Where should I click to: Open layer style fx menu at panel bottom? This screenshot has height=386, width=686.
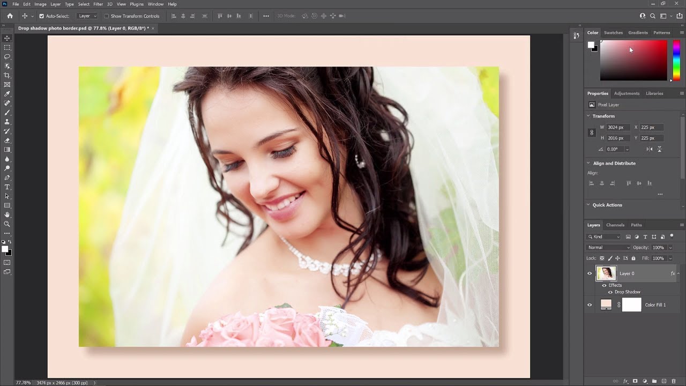coord(625,381)
